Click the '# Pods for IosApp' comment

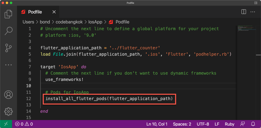click(x=67, y=92)
